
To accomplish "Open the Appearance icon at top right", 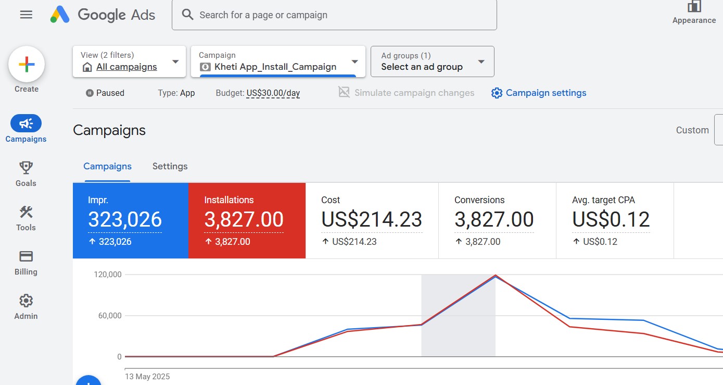I will tap(694, 7).
